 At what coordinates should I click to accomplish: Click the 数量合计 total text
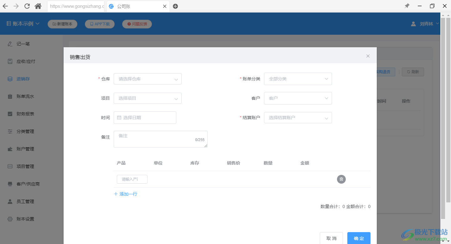[x=333, y=206]
